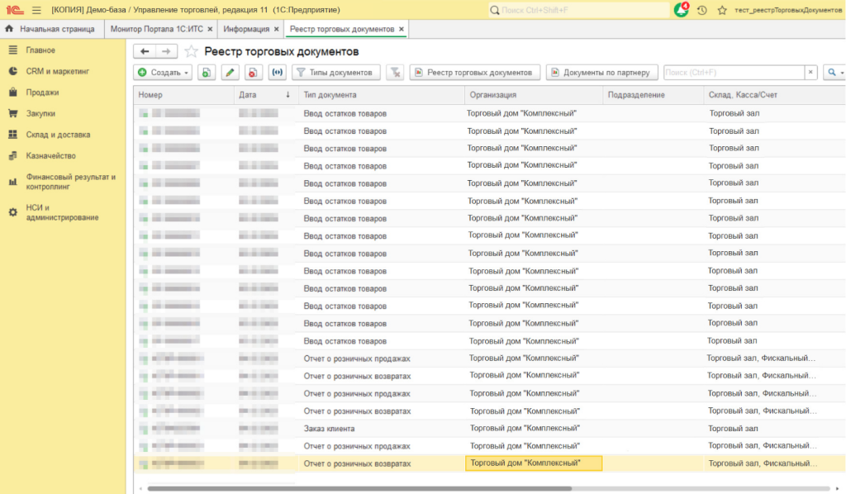846x494 pixels.
Task: Open Закупки section
Action: click(x=40, y=113)
